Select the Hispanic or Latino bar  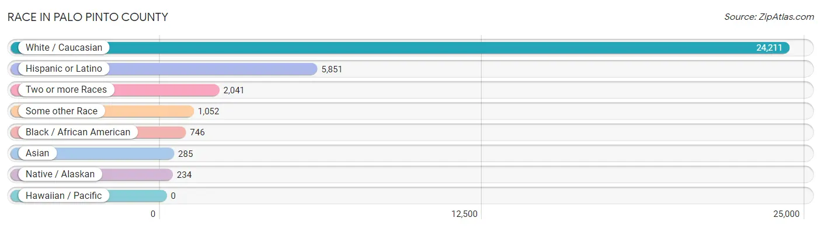click(x=164, y=69)
